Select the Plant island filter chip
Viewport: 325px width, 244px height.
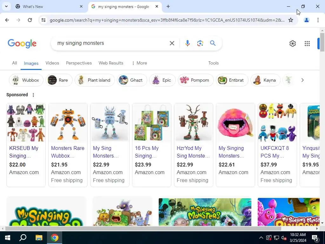(x=95, y=80)
